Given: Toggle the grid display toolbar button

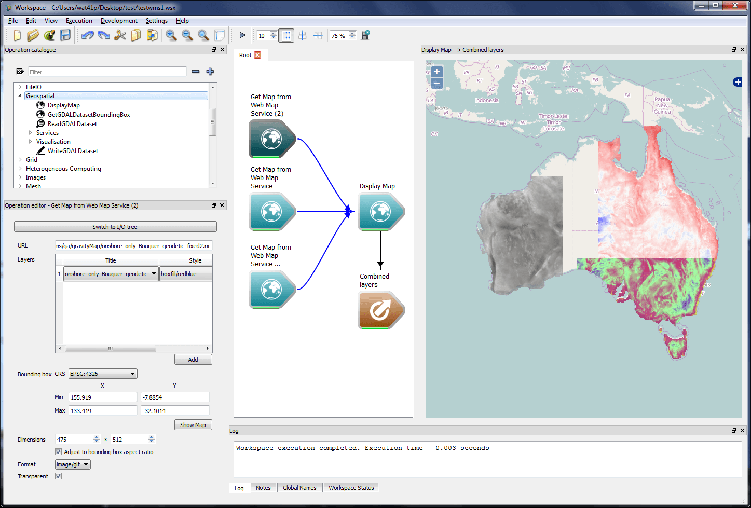Looking at the screenshot, I should [286, 36].
